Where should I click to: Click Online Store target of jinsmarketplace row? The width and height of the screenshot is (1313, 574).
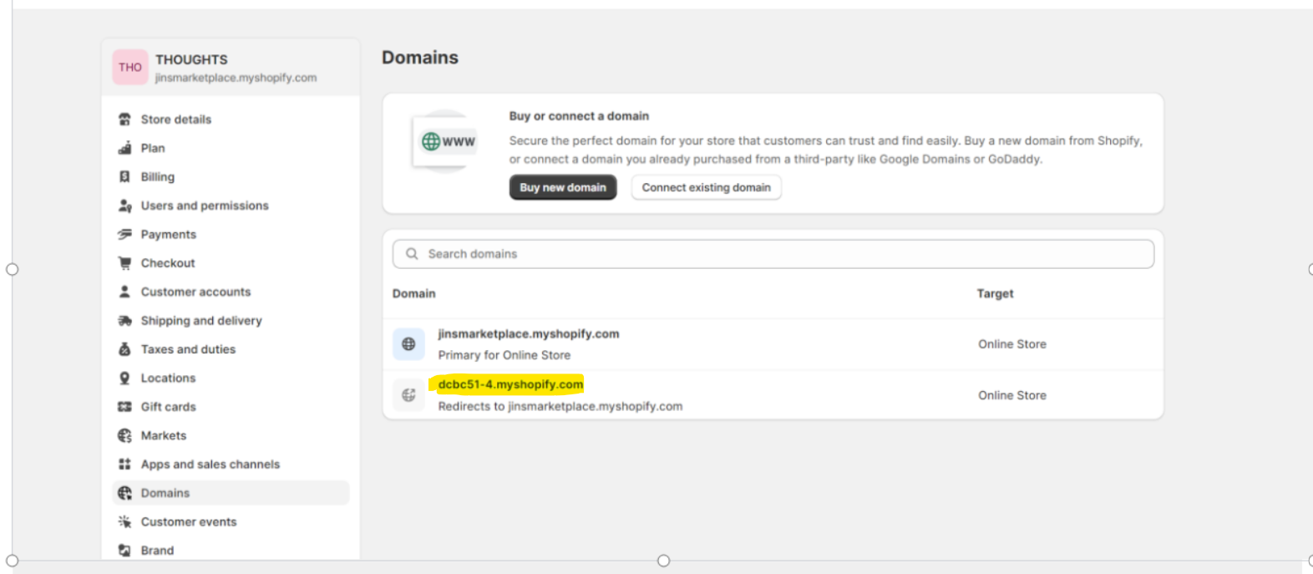point(1012,344)
